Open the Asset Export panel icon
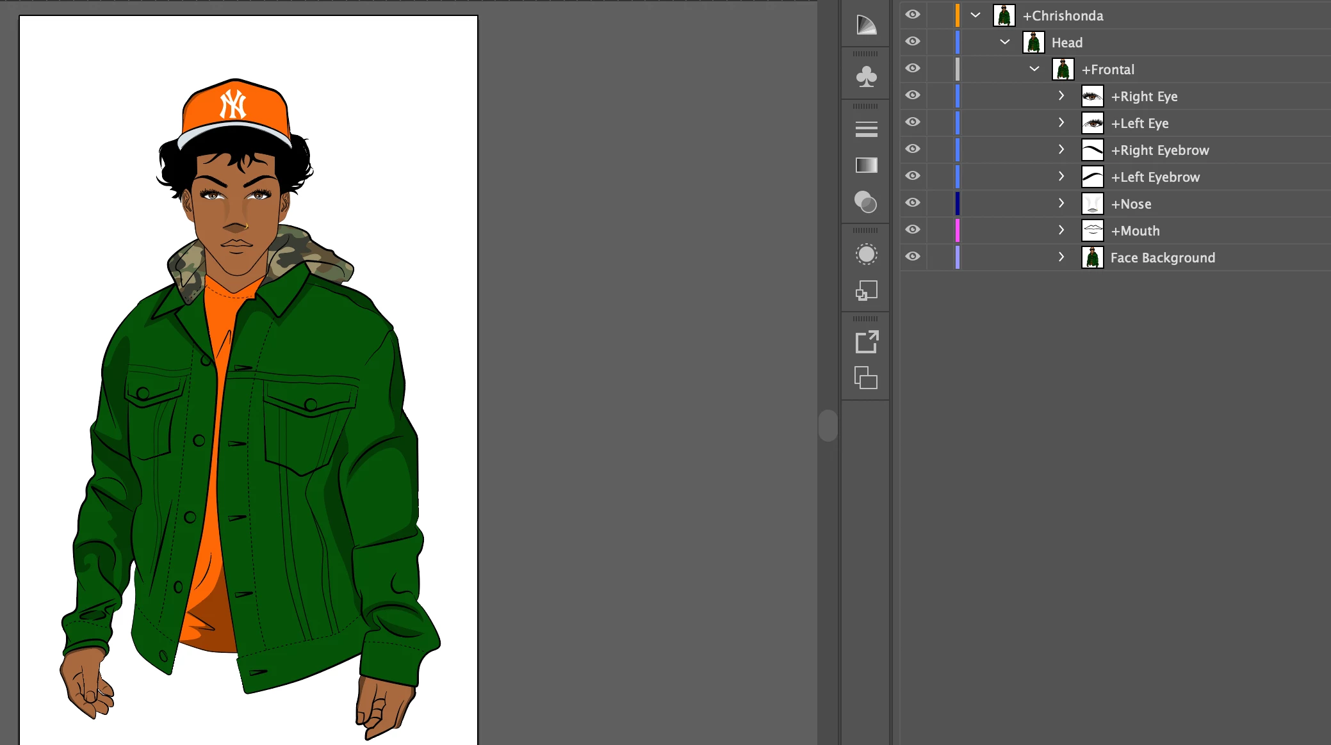1331x745 pixels. 866,342
